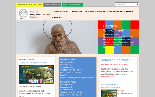Select the Pfarrei Hl. Kreuz heading
This screenshot has width=155, height=97.
[x=68, y=82]
